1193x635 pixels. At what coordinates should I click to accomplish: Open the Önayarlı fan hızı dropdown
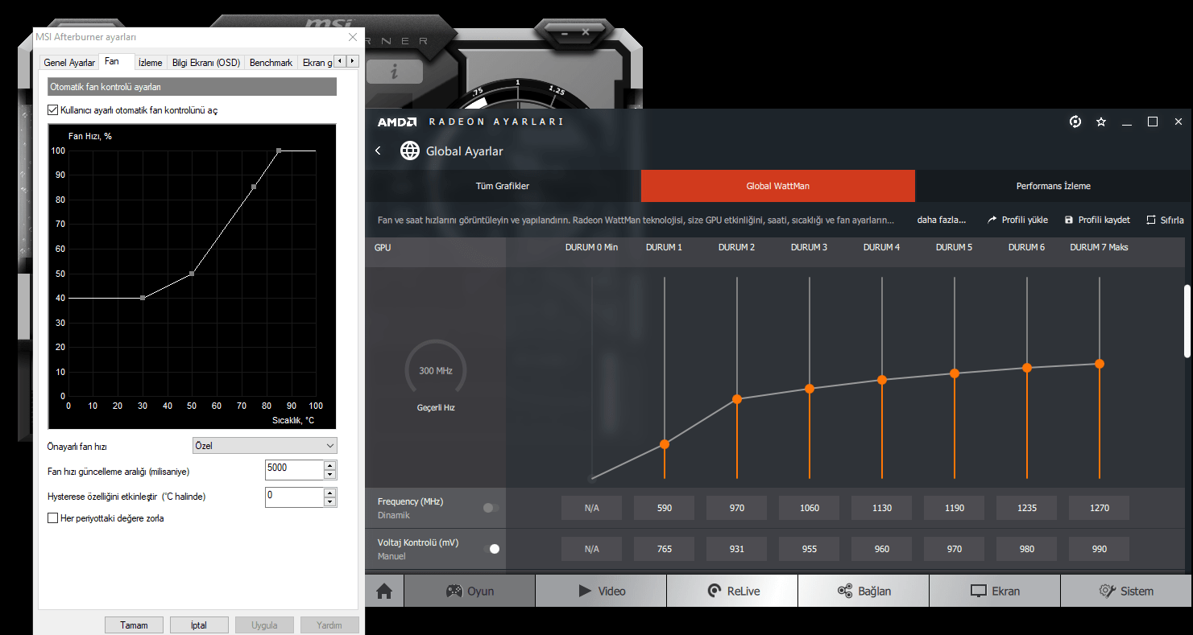265,446
